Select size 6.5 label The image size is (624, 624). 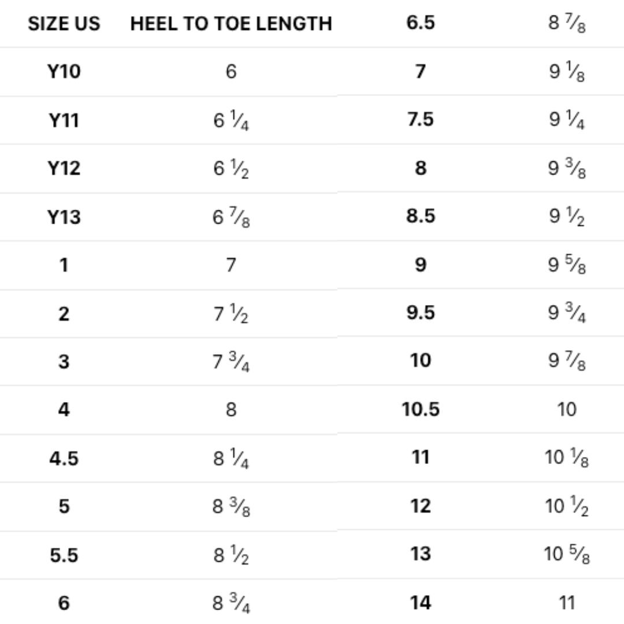pos(421,23)
